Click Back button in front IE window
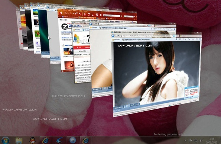 (x=113, y=36)
